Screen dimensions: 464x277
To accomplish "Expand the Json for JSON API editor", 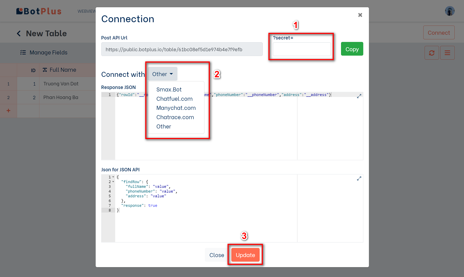I will tap(359, 179).
